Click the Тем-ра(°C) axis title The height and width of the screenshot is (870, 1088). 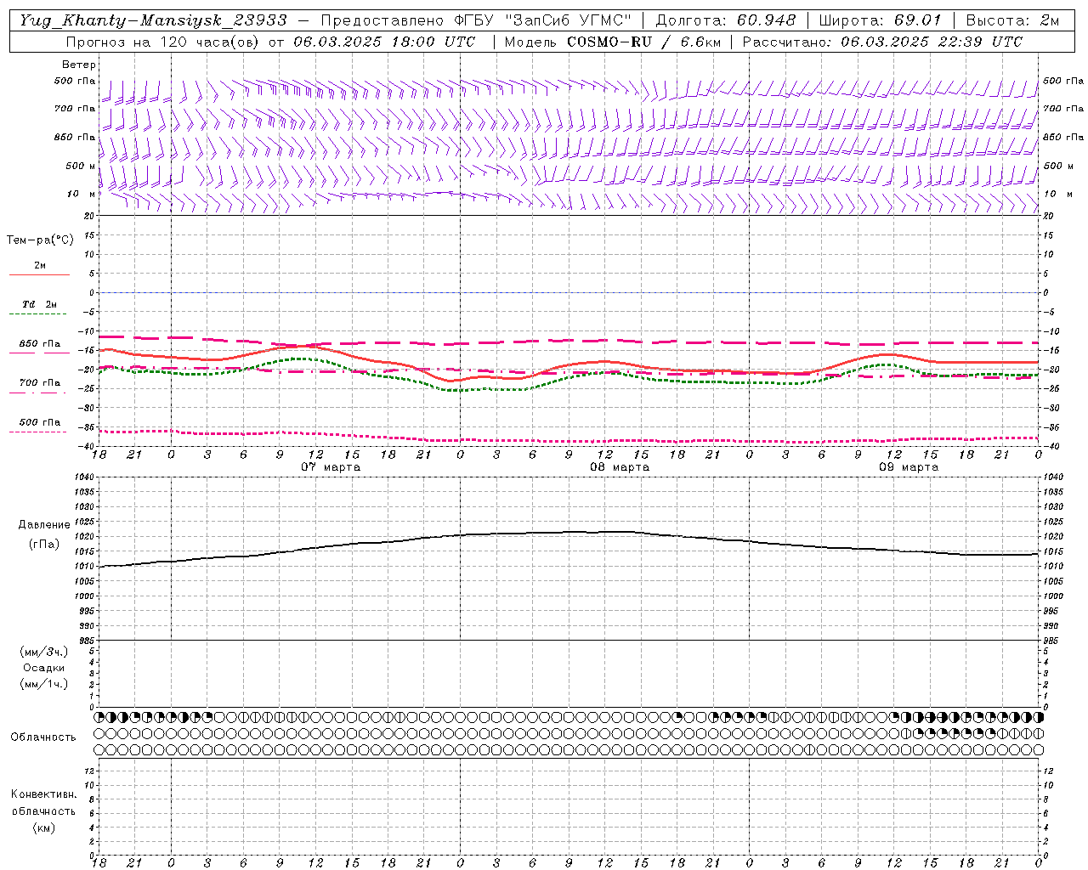tap(40, 240)
